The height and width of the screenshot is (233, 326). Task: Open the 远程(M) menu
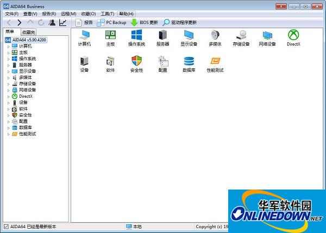(68, 14)
